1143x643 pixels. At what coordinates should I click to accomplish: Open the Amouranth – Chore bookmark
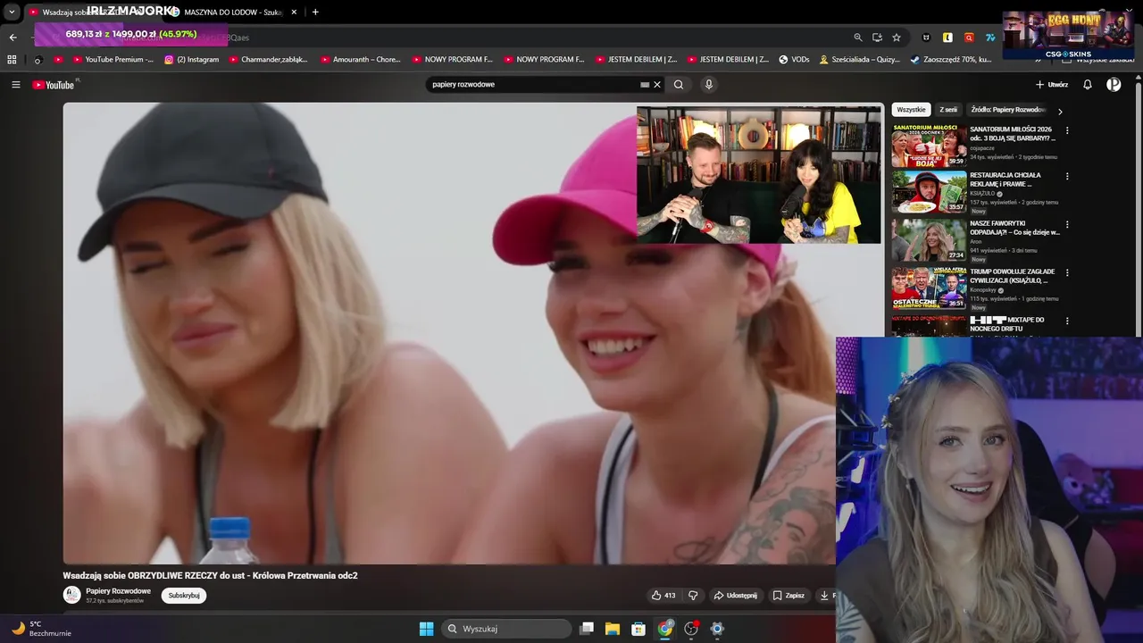tap(360, 60)
